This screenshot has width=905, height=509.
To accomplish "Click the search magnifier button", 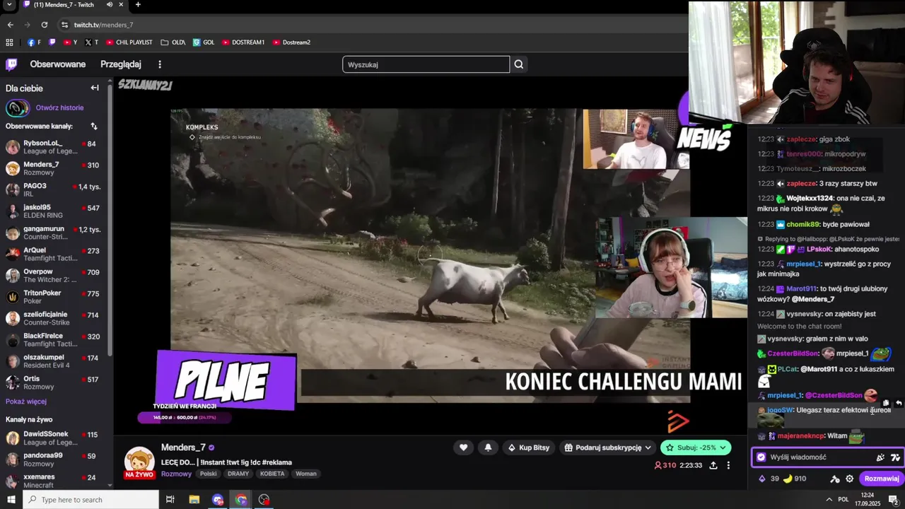I will [519, 64].
